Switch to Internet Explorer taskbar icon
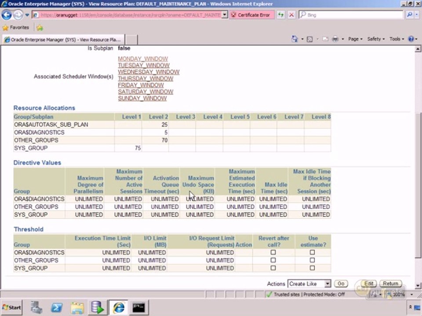 pos(118,308)
